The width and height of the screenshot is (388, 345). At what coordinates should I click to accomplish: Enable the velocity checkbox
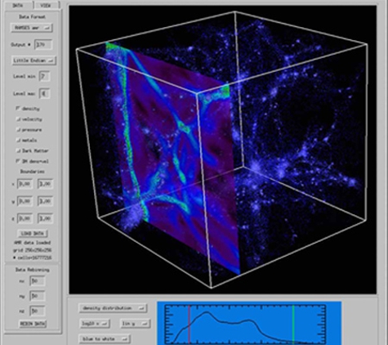pos(18,119)
